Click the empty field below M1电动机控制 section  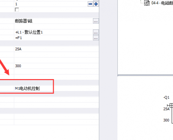[57, 100]
